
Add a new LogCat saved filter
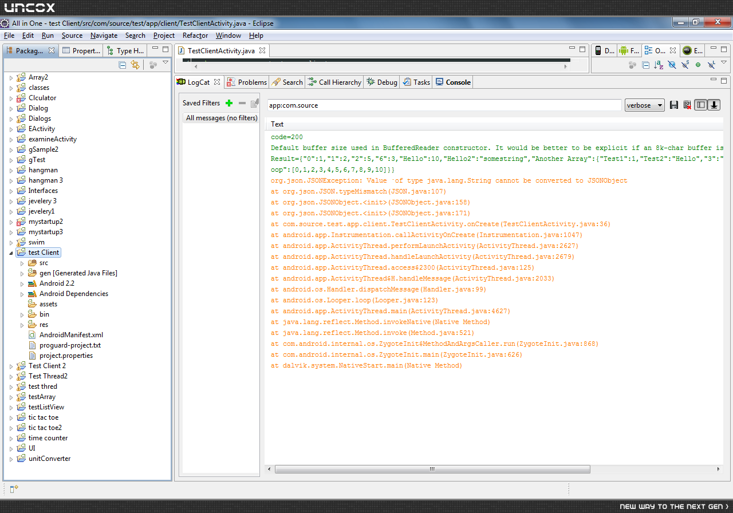click(x=229, y=103)
